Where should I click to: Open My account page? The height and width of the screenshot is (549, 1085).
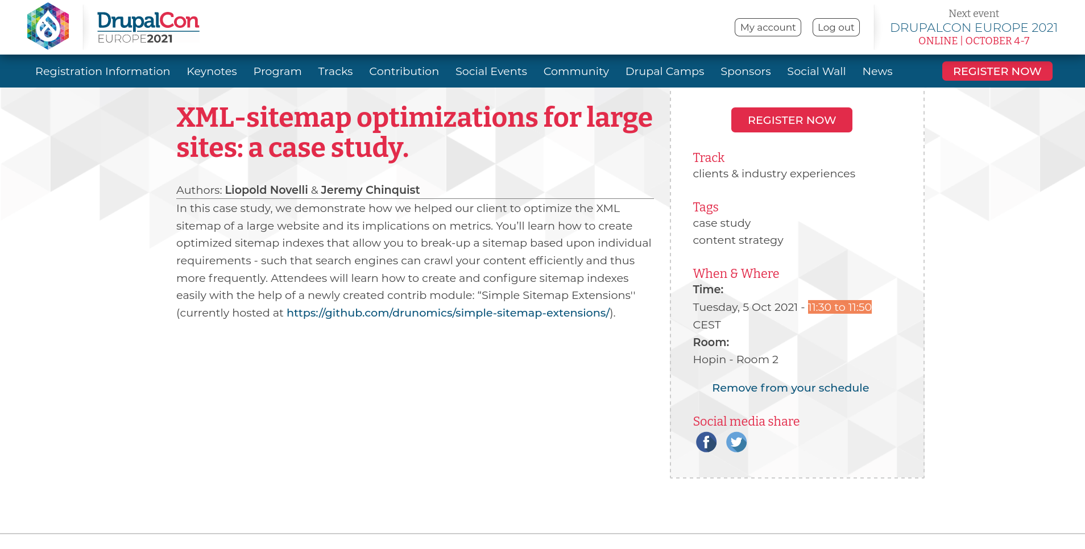(767, 27)
